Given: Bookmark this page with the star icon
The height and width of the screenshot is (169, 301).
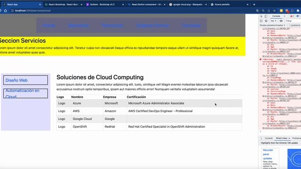Looking at the screenshot, I should pos(274,11).
